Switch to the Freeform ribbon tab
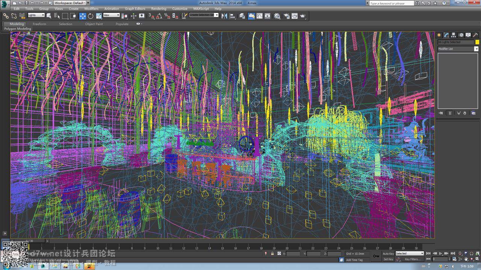Viewport: 481px width, 270px height. (39, 24)
